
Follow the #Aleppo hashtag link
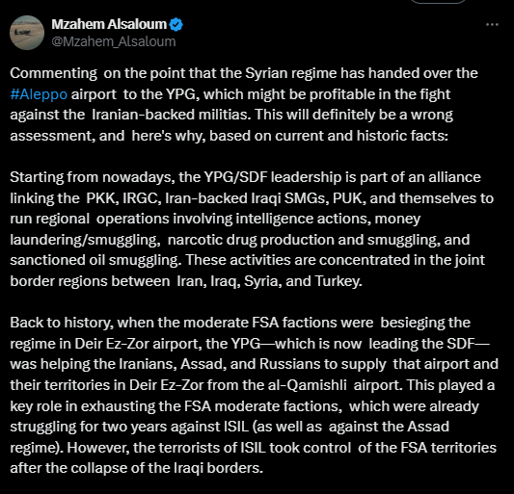pos(39,94)
